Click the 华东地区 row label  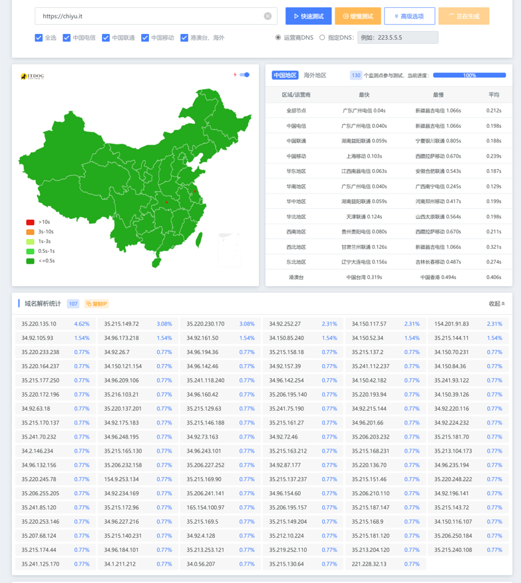pos(296,171)
